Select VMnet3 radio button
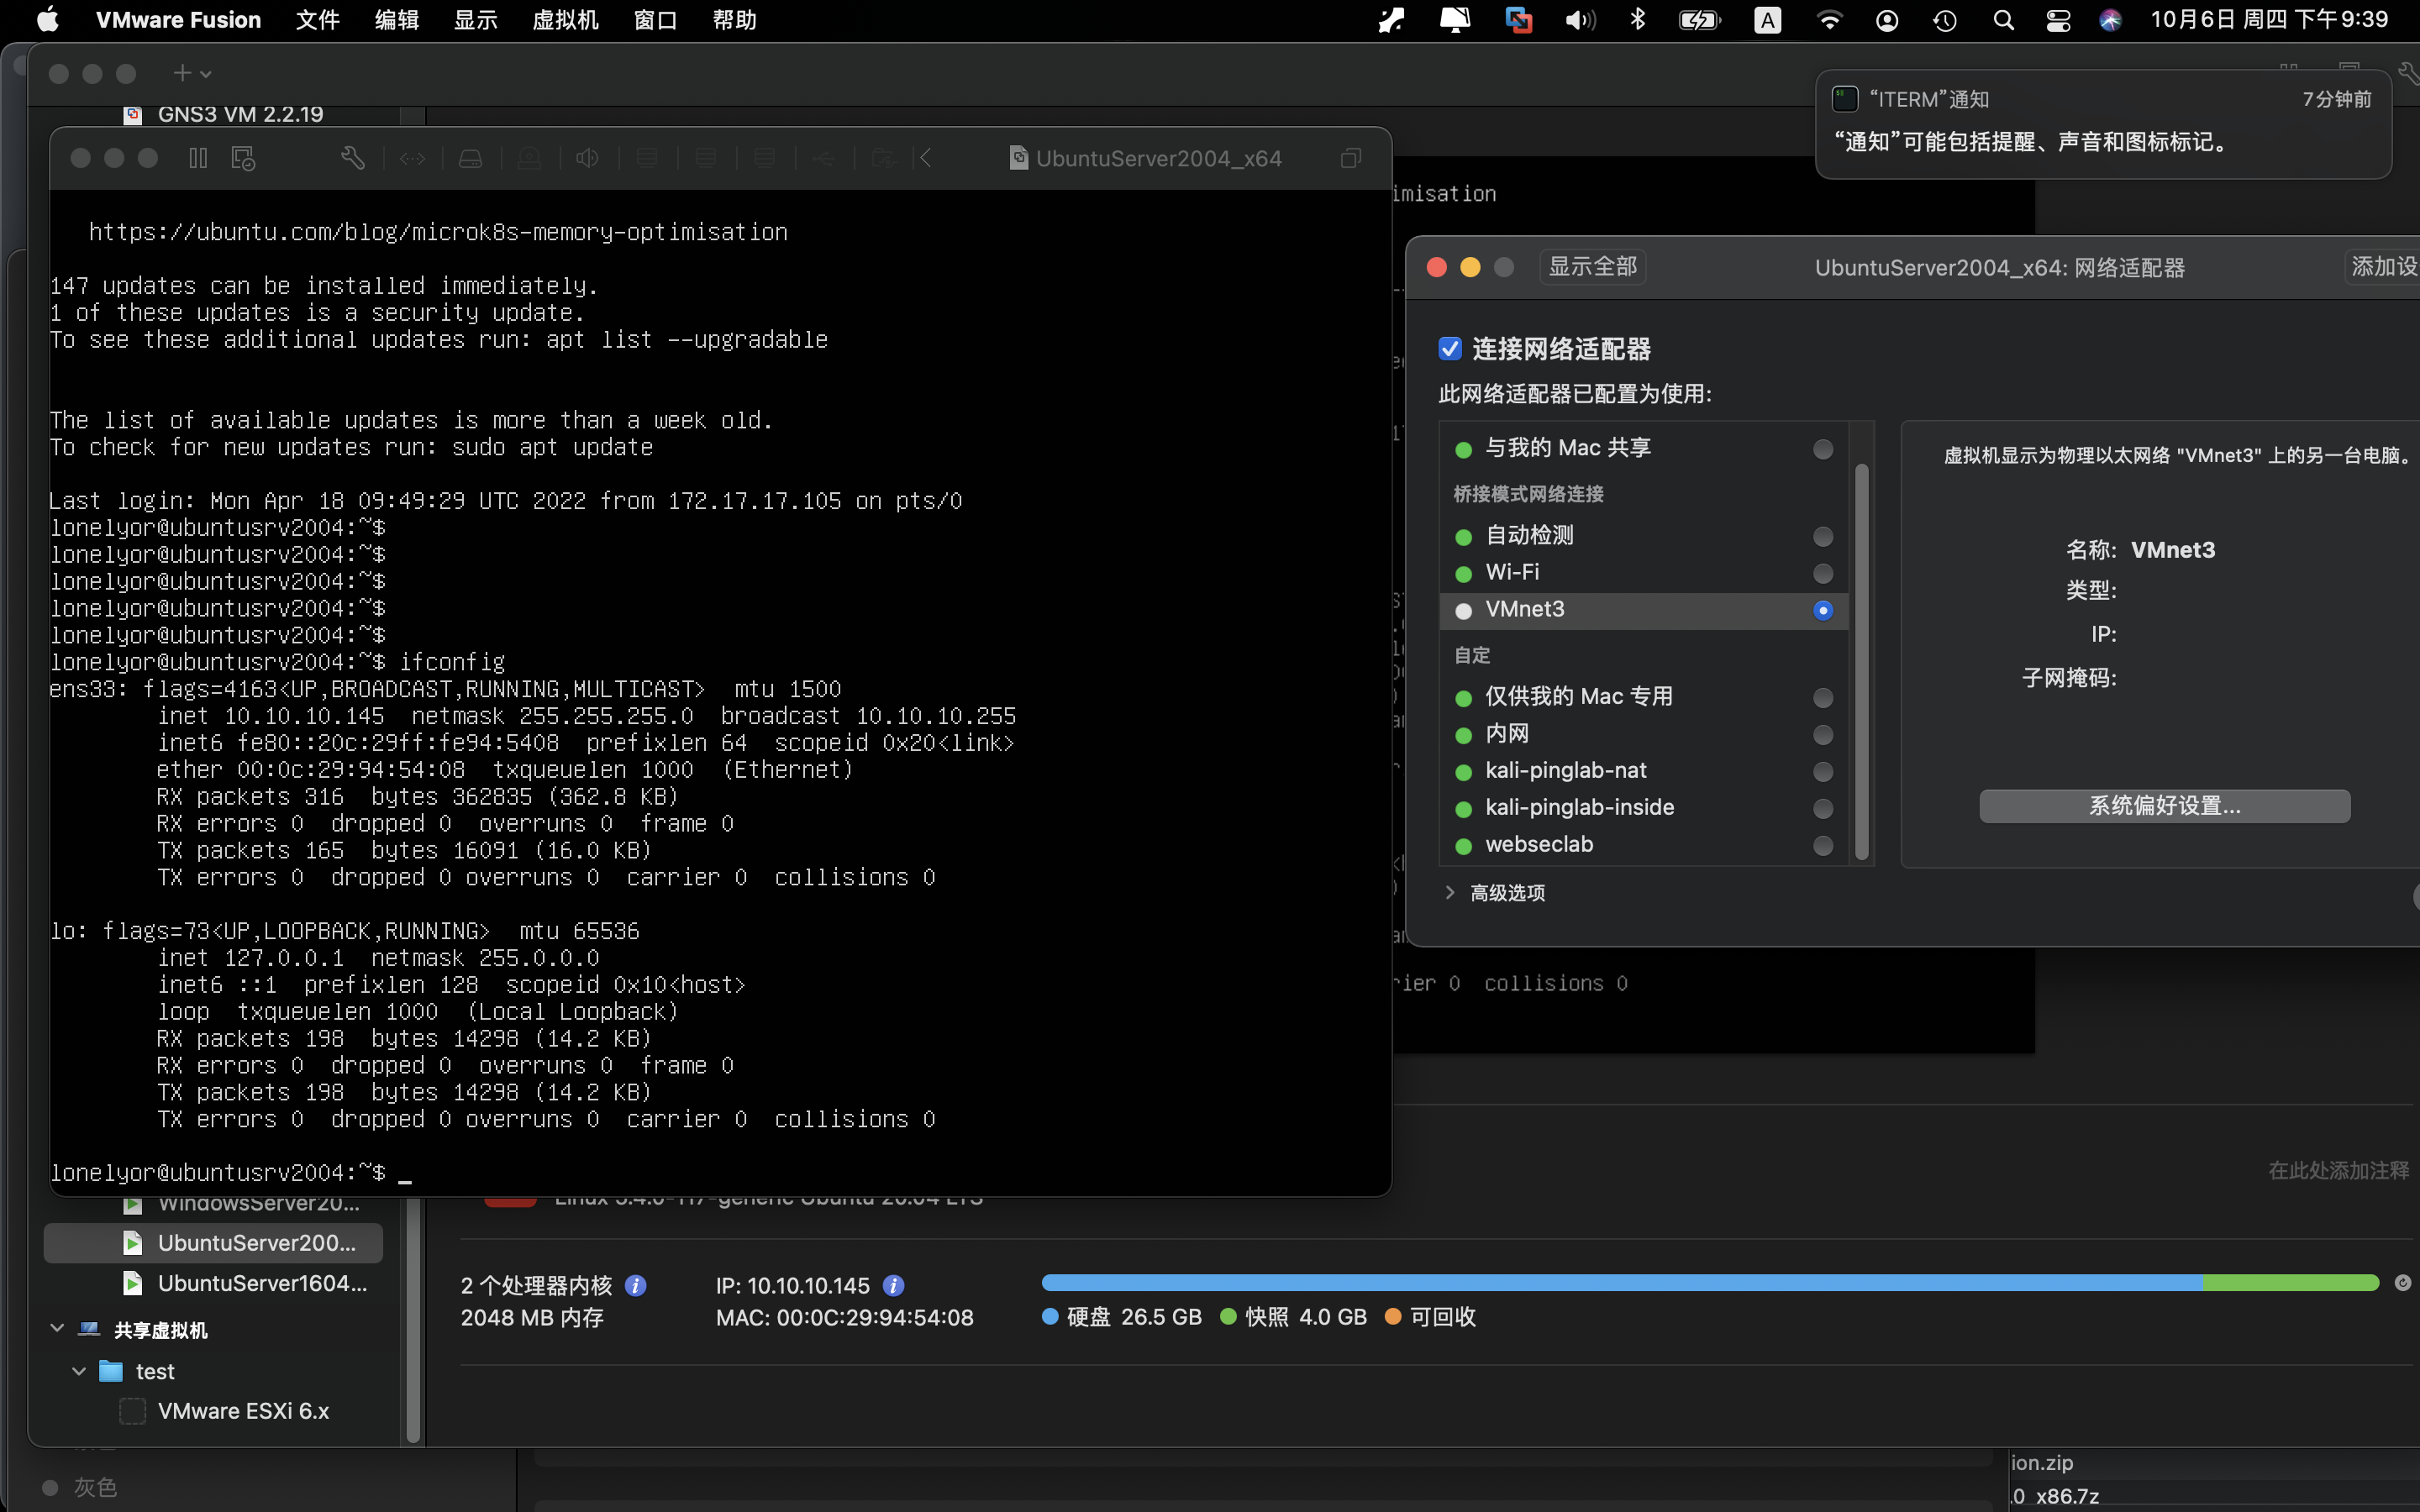The image size is (2420, 1512). (1822, 610)
